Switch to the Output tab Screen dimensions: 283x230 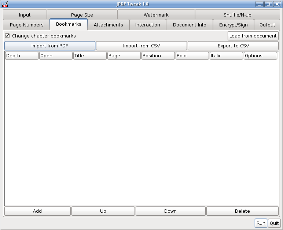pyautogui.click(x=267, y=25)
